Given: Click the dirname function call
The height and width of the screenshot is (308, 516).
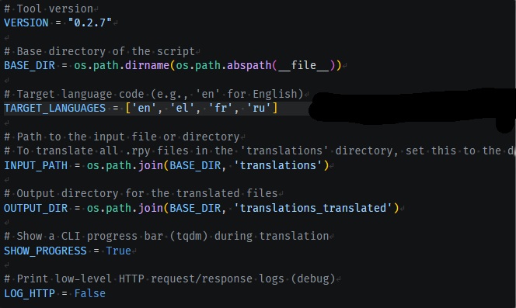Looking at the screenshot, I should (x=147, y=65).
